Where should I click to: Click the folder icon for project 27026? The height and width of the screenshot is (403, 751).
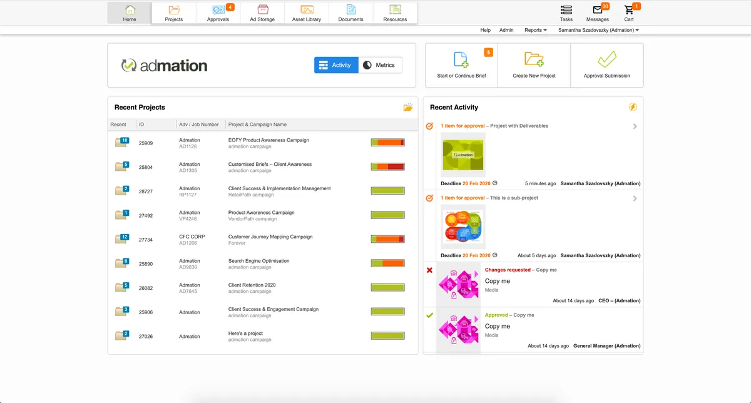pyautogui.click(x=121, y=335)
